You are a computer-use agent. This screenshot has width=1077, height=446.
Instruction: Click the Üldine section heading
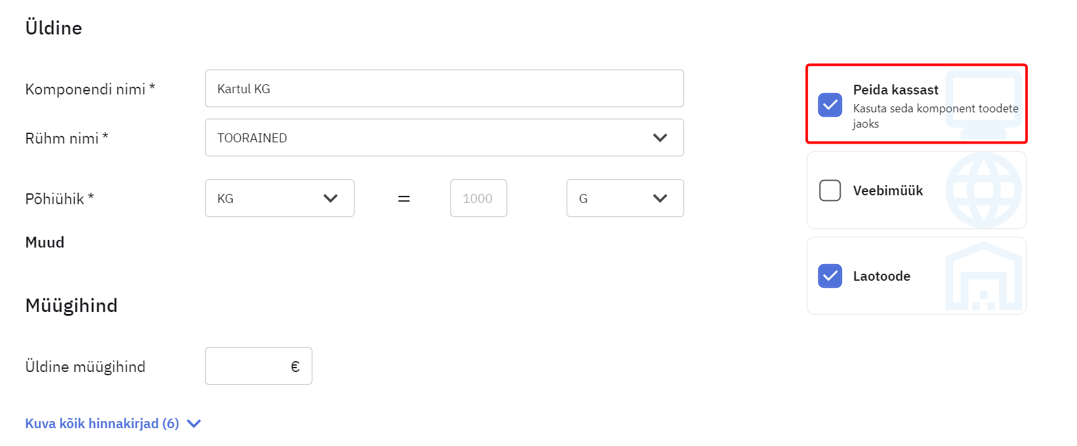click(54, 28)
